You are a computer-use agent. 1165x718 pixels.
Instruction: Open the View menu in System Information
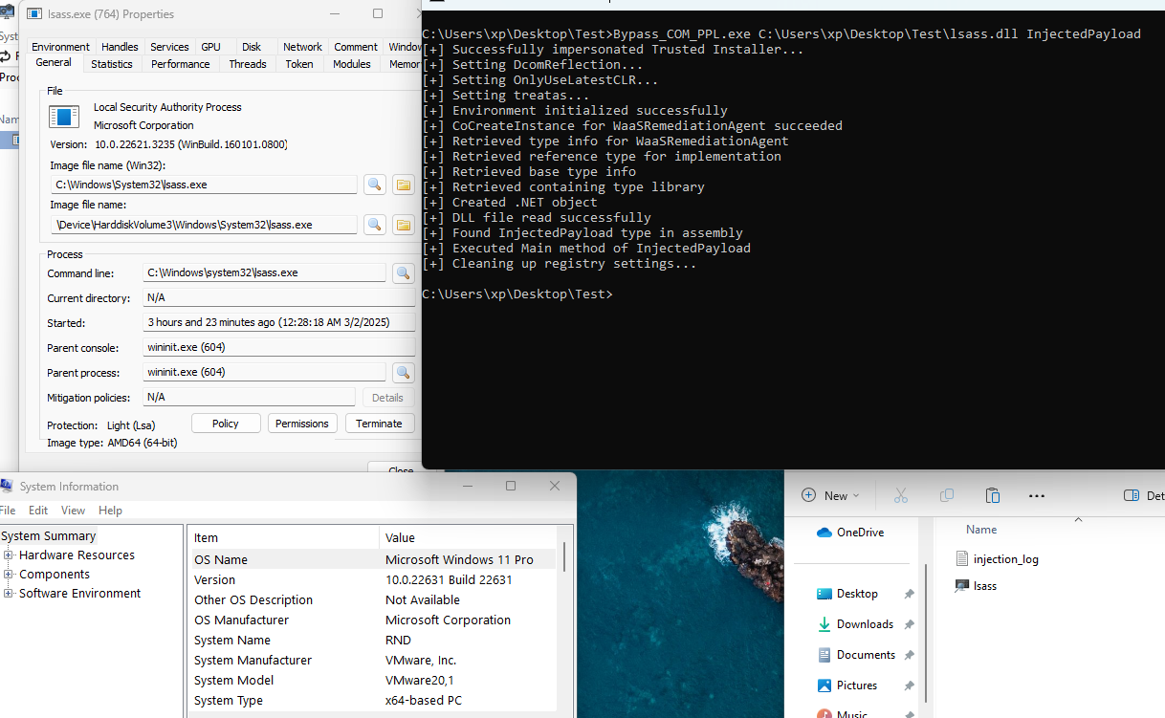pyautogui.click(x=73, y=511)
